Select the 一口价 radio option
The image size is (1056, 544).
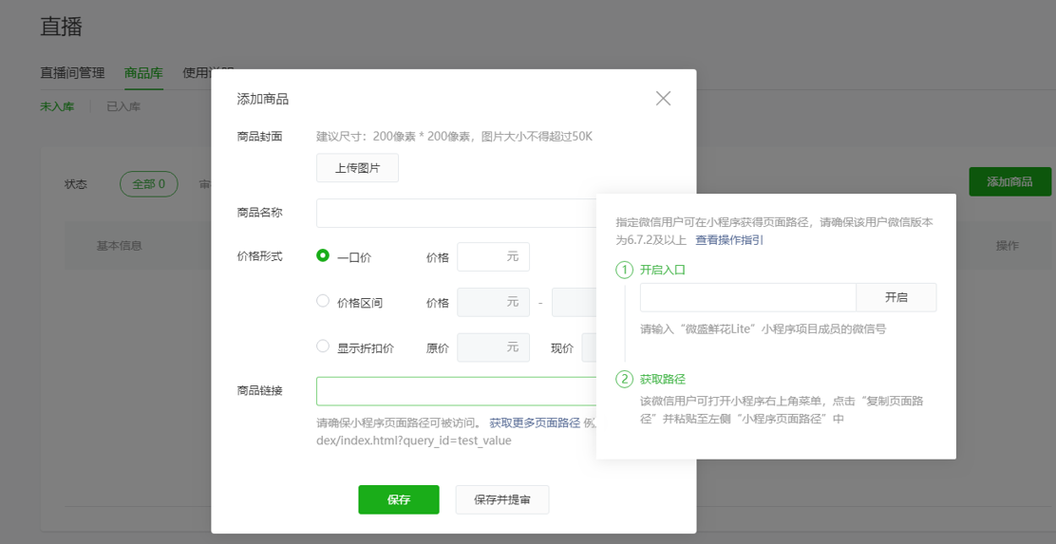(323, 255)
